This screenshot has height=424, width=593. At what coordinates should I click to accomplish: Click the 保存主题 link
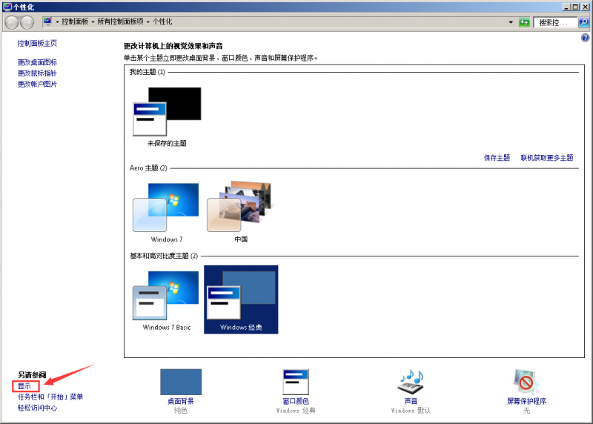tap(497, 158)
